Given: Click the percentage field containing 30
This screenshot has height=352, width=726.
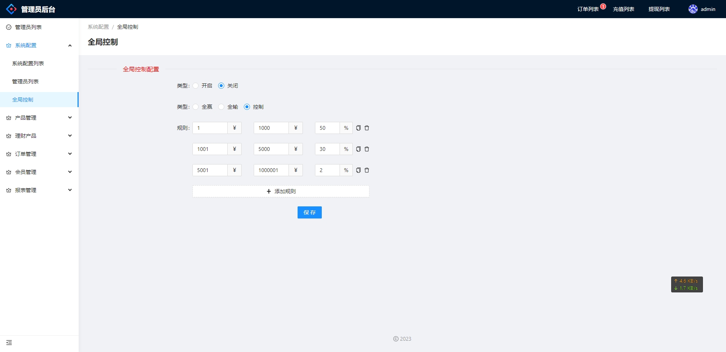Looking at the screenshot, I should pyautogui.click(x=327, y=149).
